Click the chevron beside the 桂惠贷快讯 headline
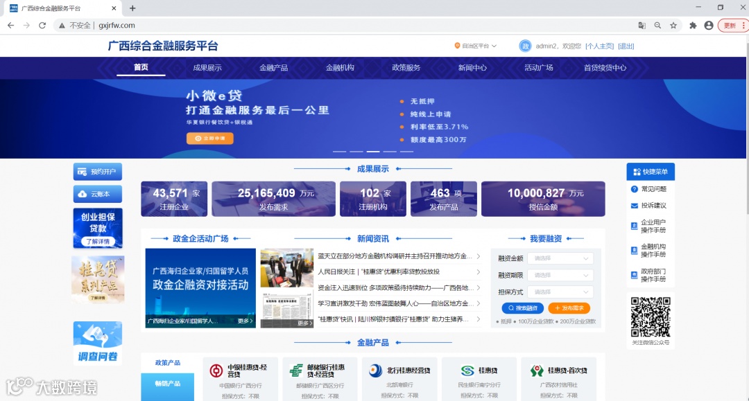749x401 pixels. point(478,319)
